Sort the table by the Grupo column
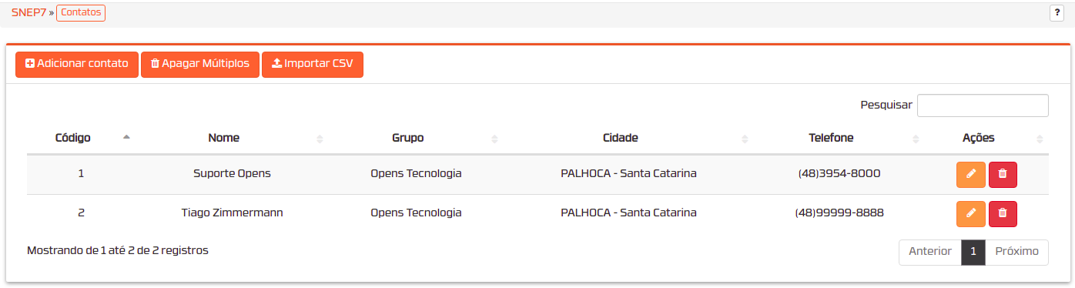Image resolution: width=1075 pixels, height=288 pixels. pyautogui.click(x=408, y=138)
